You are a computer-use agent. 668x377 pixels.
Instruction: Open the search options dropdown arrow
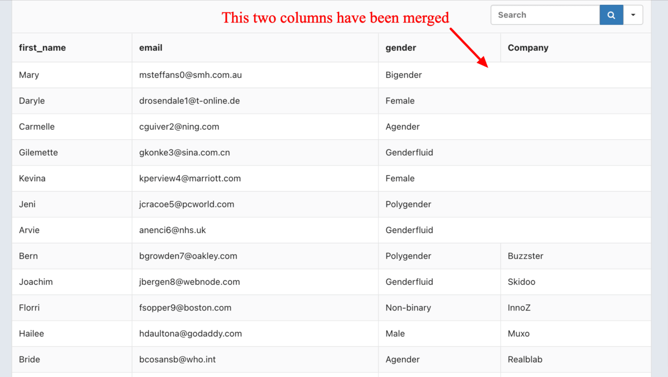[633, 14]
